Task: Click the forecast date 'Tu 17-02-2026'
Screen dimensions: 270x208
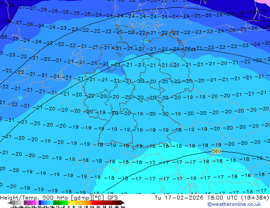Action: 179,198
